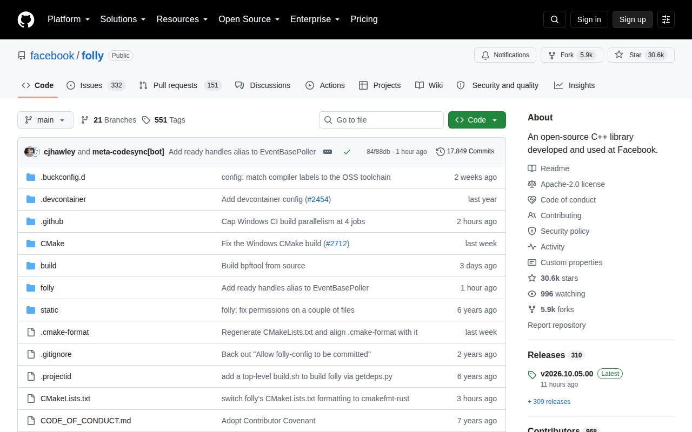
Task: Click the .gitignore file icon
Action: [31, 354]
